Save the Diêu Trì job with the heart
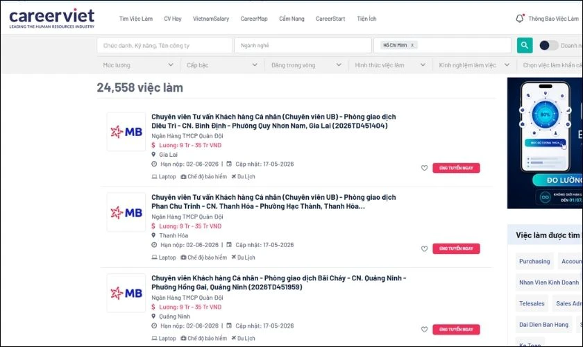This screenshot has height=347, width=583. tap(424, 168)
